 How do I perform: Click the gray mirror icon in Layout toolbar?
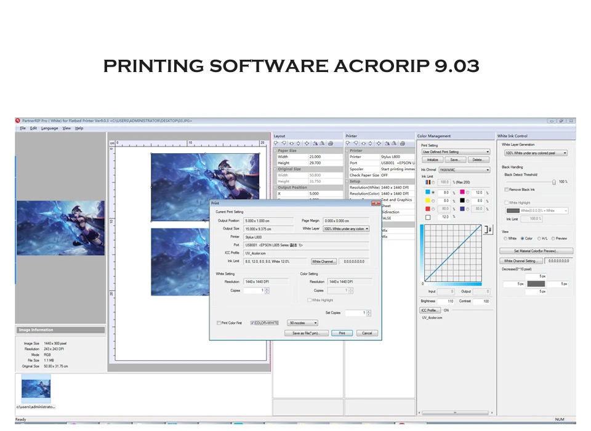tap(322, 143)
